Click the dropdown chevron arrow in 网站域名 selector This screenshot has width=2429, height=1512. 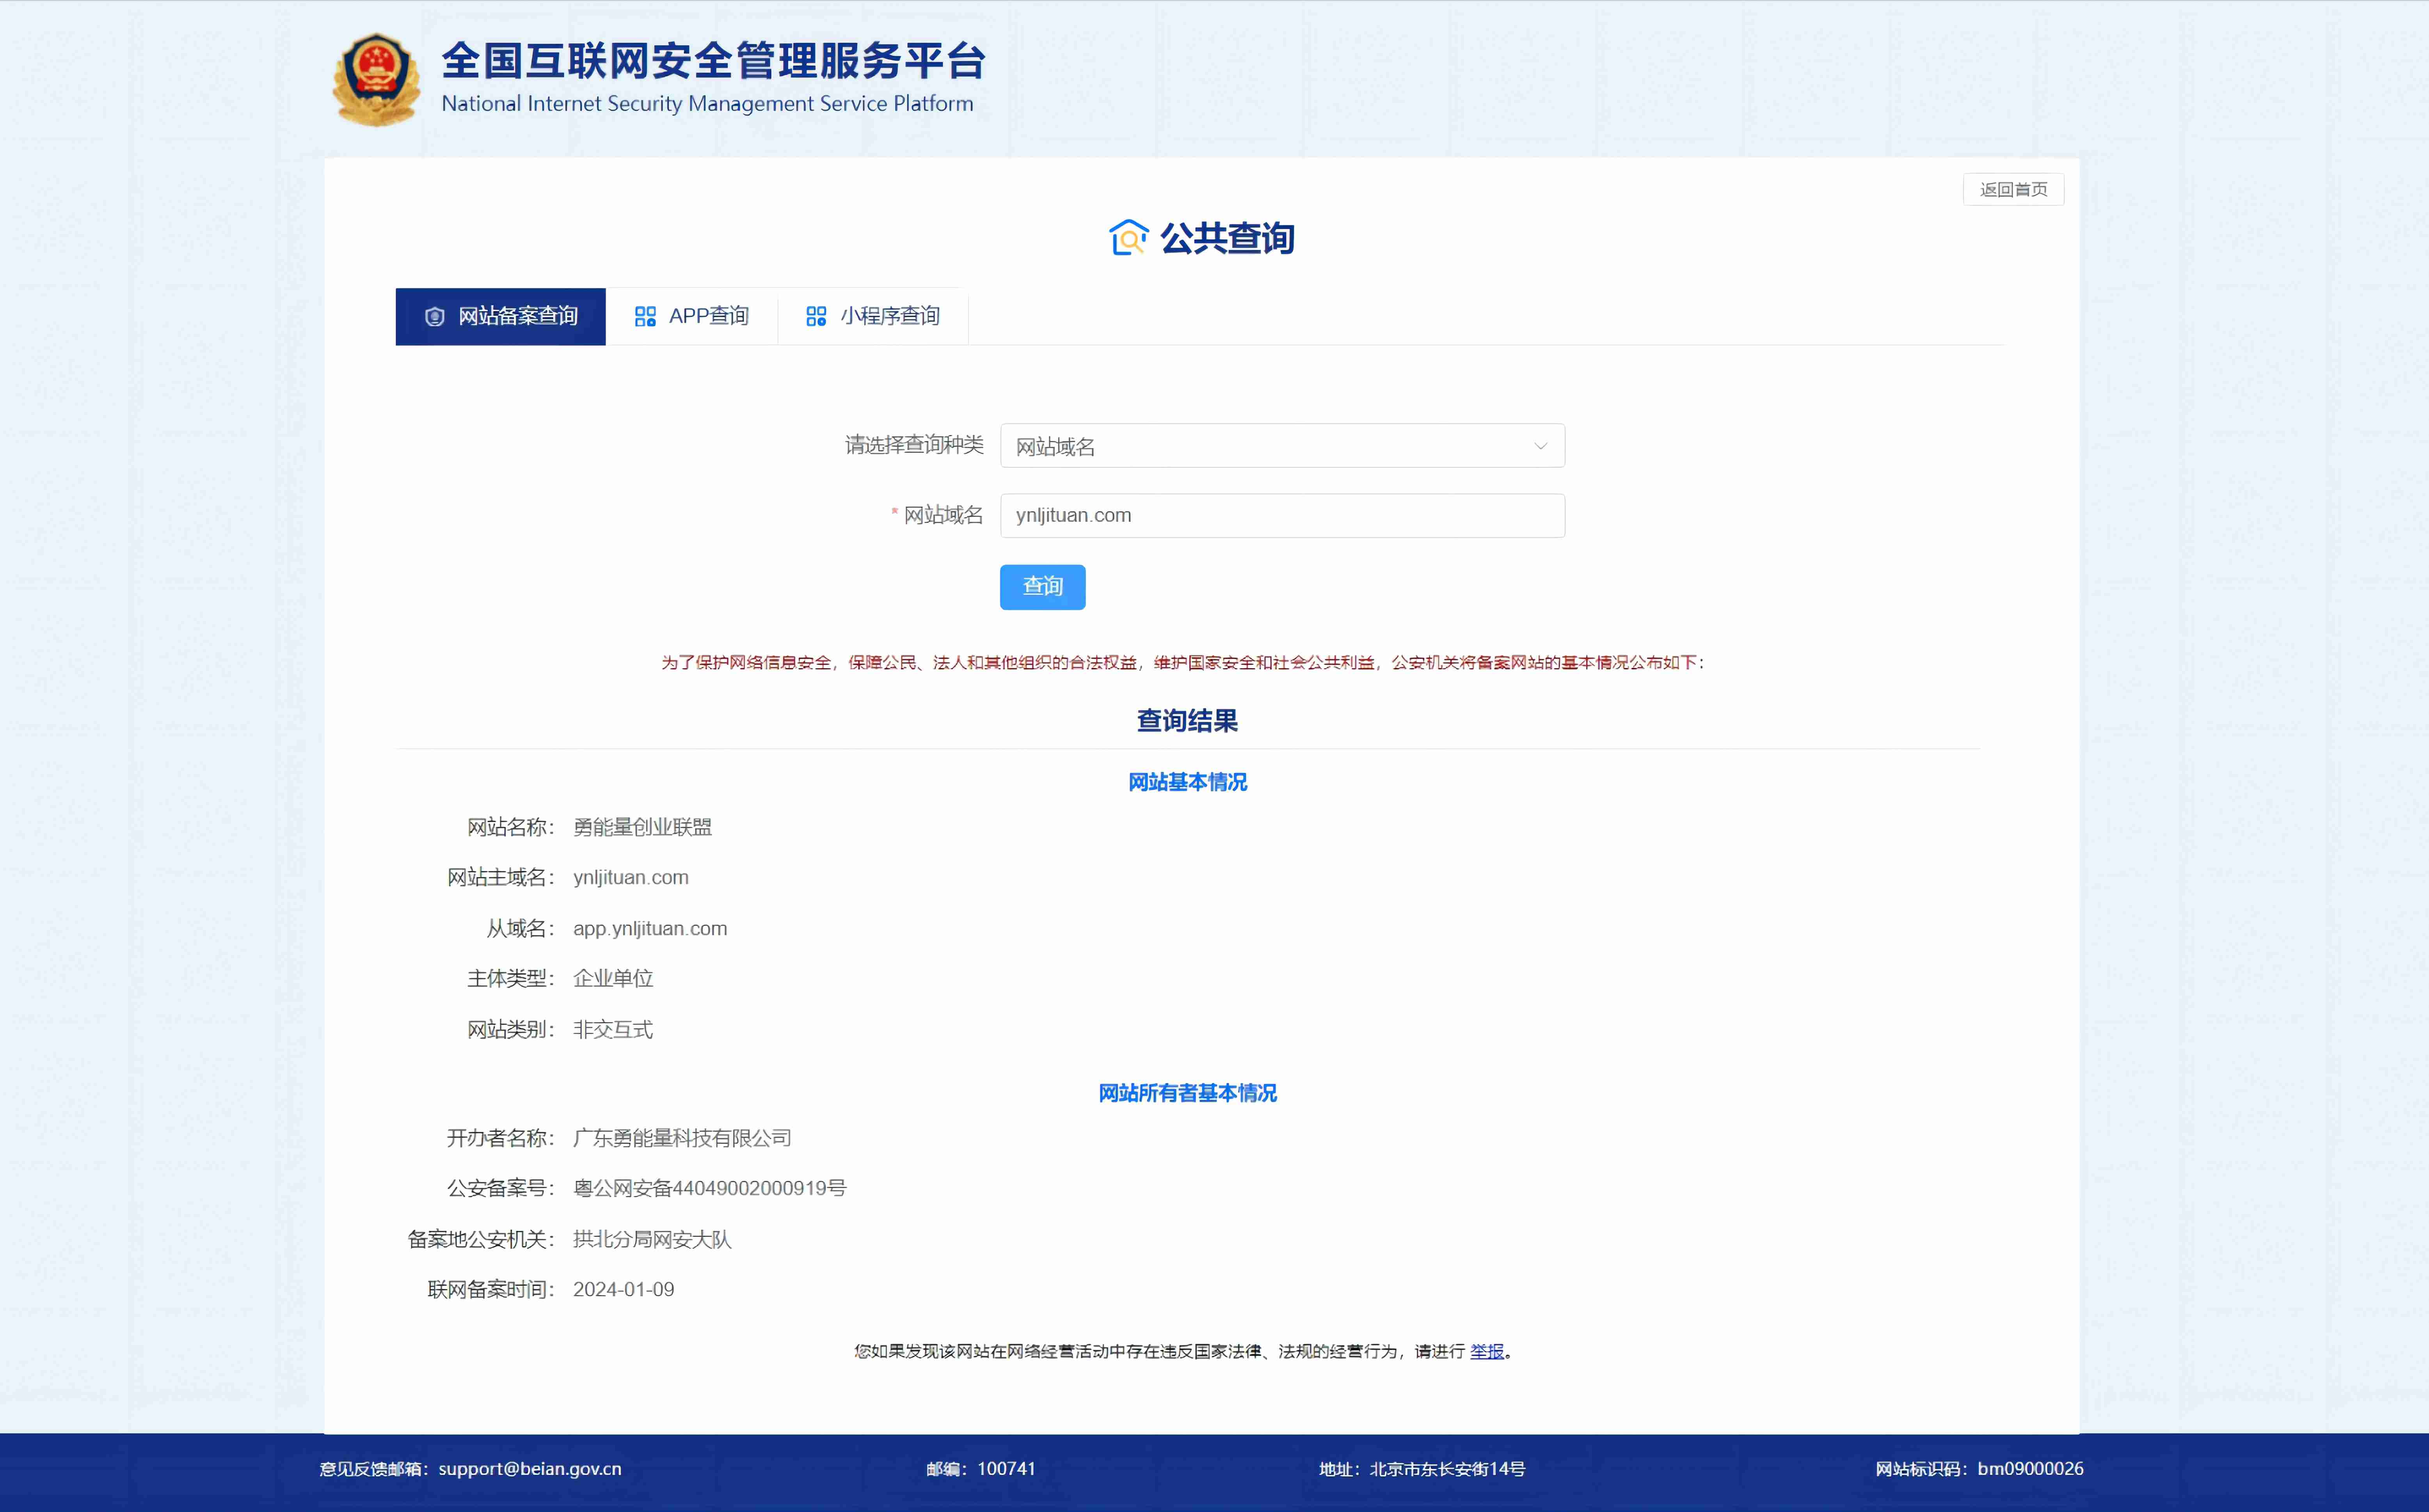1540,446
